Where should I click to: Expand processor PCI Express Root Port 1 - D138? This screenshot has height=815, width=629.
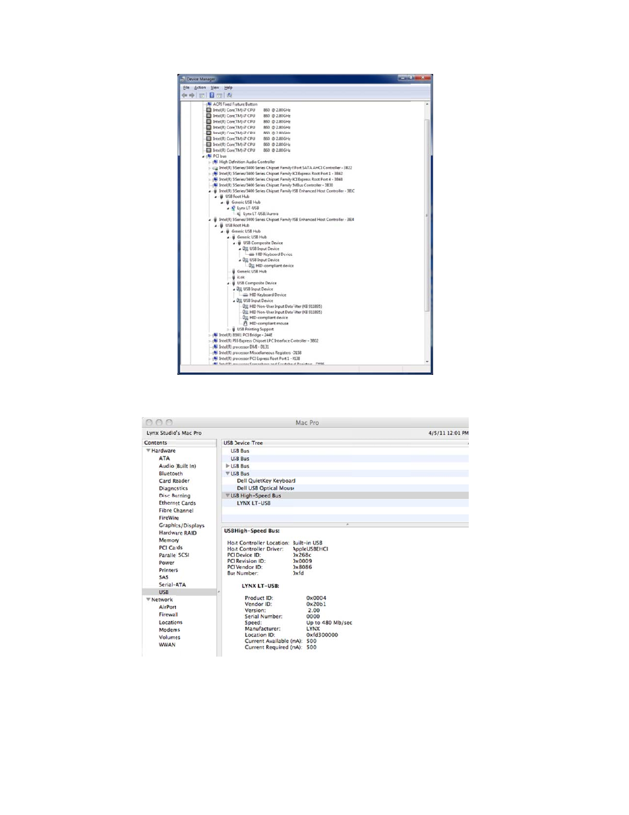[210, 358]
